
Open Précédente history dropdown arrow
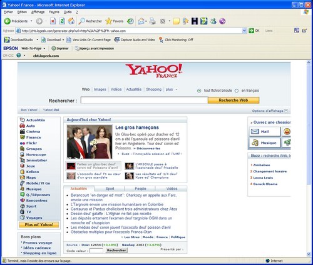31,21
